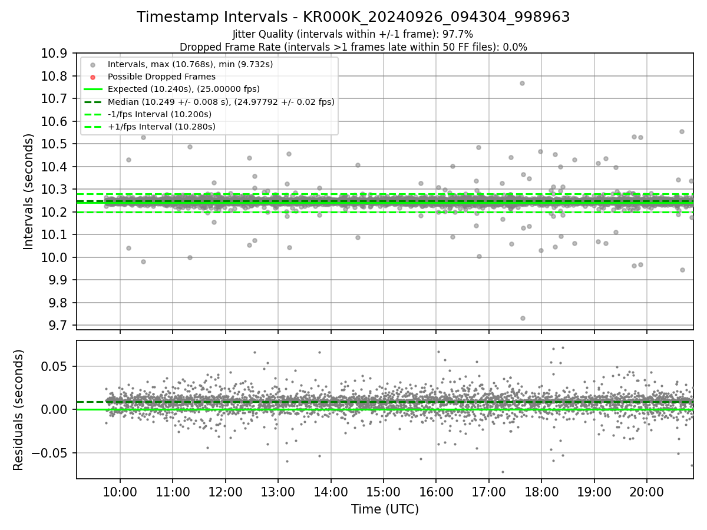Click the 13:00 x-axis tick label
The width and height of the screenshot is (707, 530).
point(278,492)
